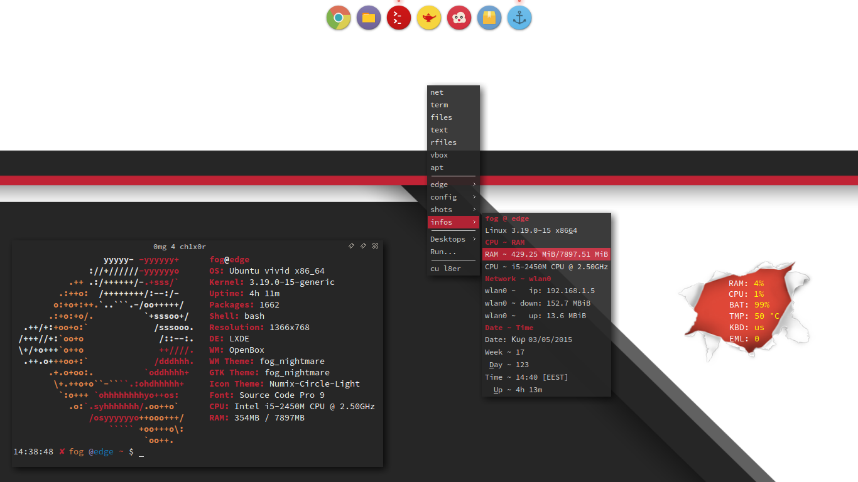
Task: Click 'OS: Ubuntu vivid x86_64' in terminal
Action: 267,271
